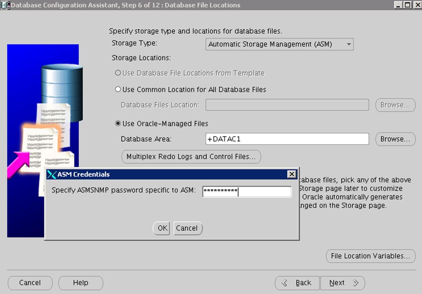Click the ASM Credentials title bar icon
The height and width of the screenshot is (294, 422).
pyautogui.click(x=51, y=174)
